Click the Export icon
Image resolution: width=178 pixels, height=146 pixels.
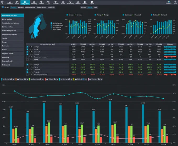[92, 2]
